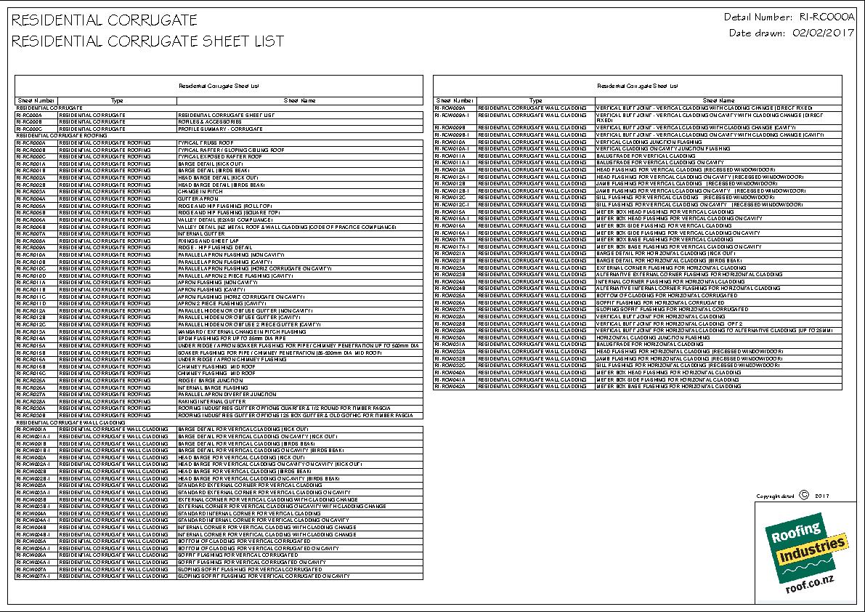Click the "FIXINGS AND SHEET LAP" entry
865x612 pixels.
click(208, 241)
